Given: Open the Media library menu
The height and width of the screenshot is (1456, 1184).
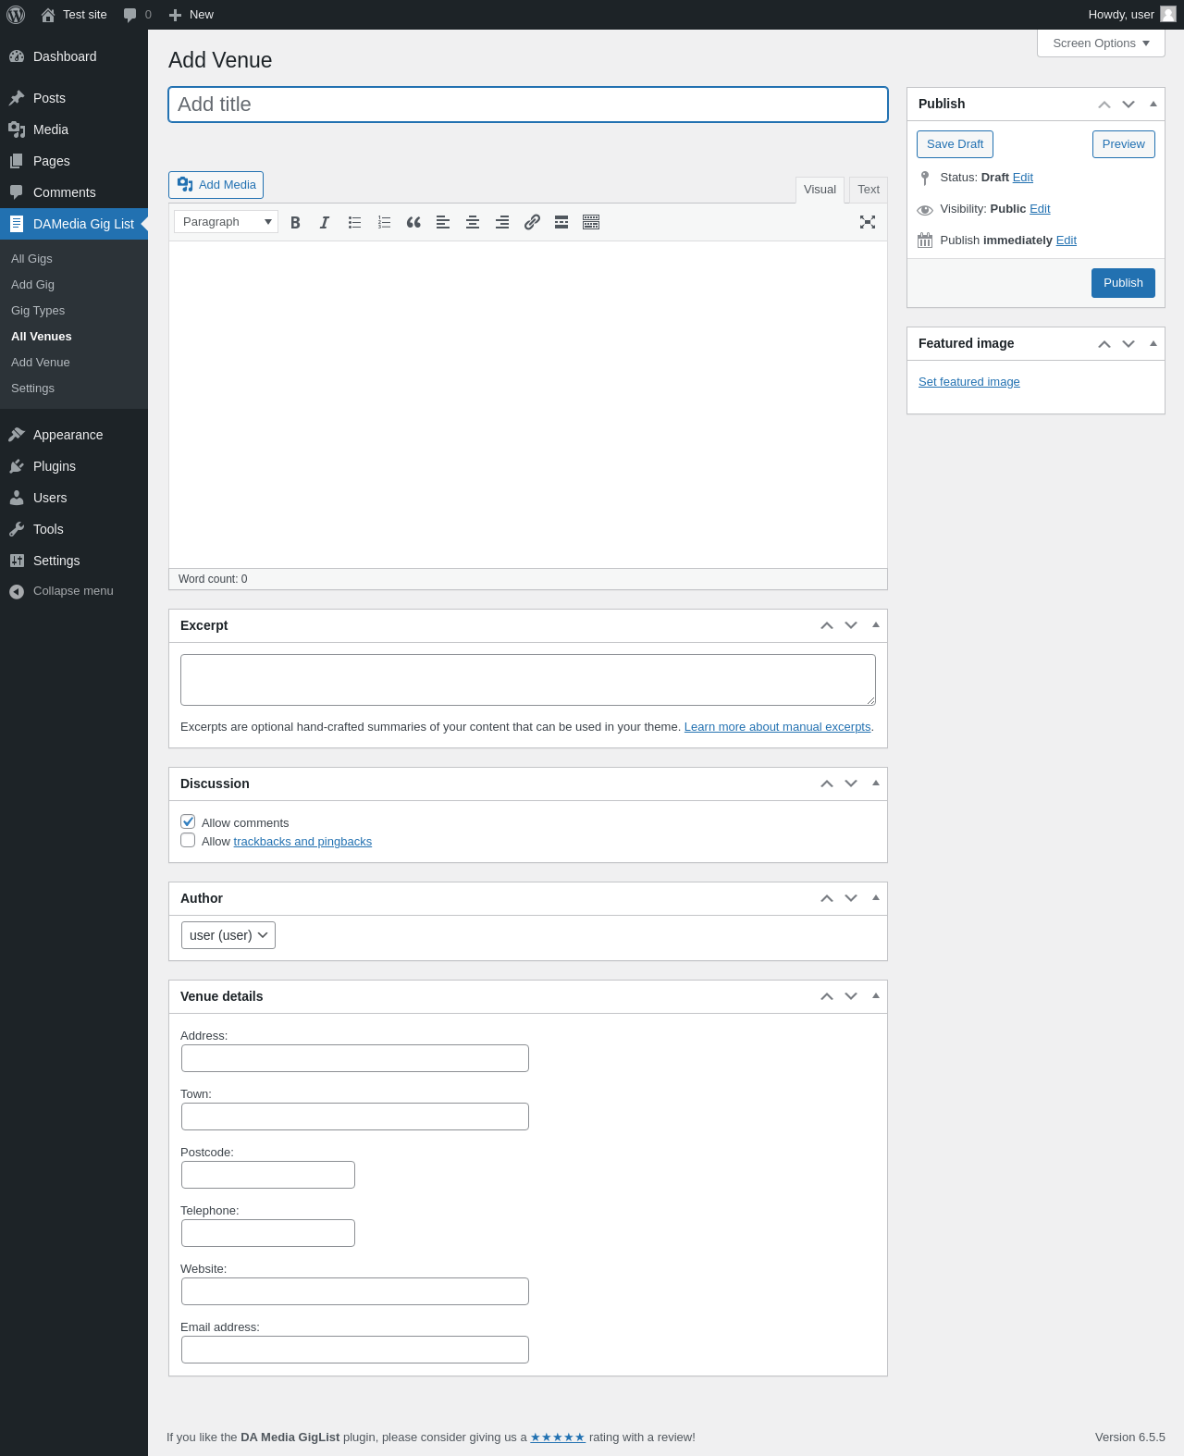Looking at the screenshot, I should coord(74,130).
